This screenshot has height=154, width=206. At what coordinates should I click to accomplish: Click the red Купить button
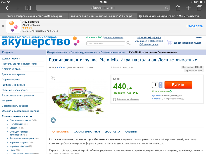click(x=178, y=85)
